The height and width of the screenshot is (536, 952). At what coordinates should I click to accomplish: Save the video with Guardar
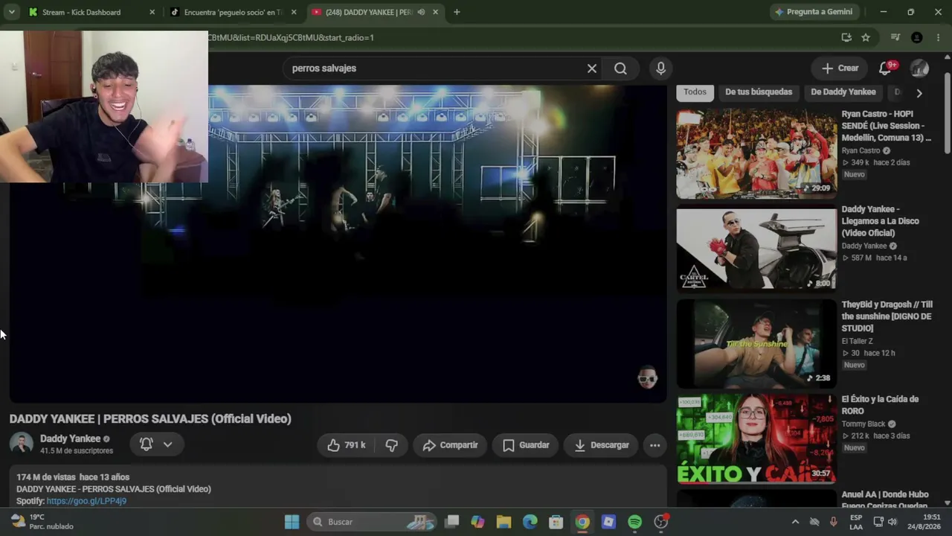pyautogui.click(x=526, y=445)
